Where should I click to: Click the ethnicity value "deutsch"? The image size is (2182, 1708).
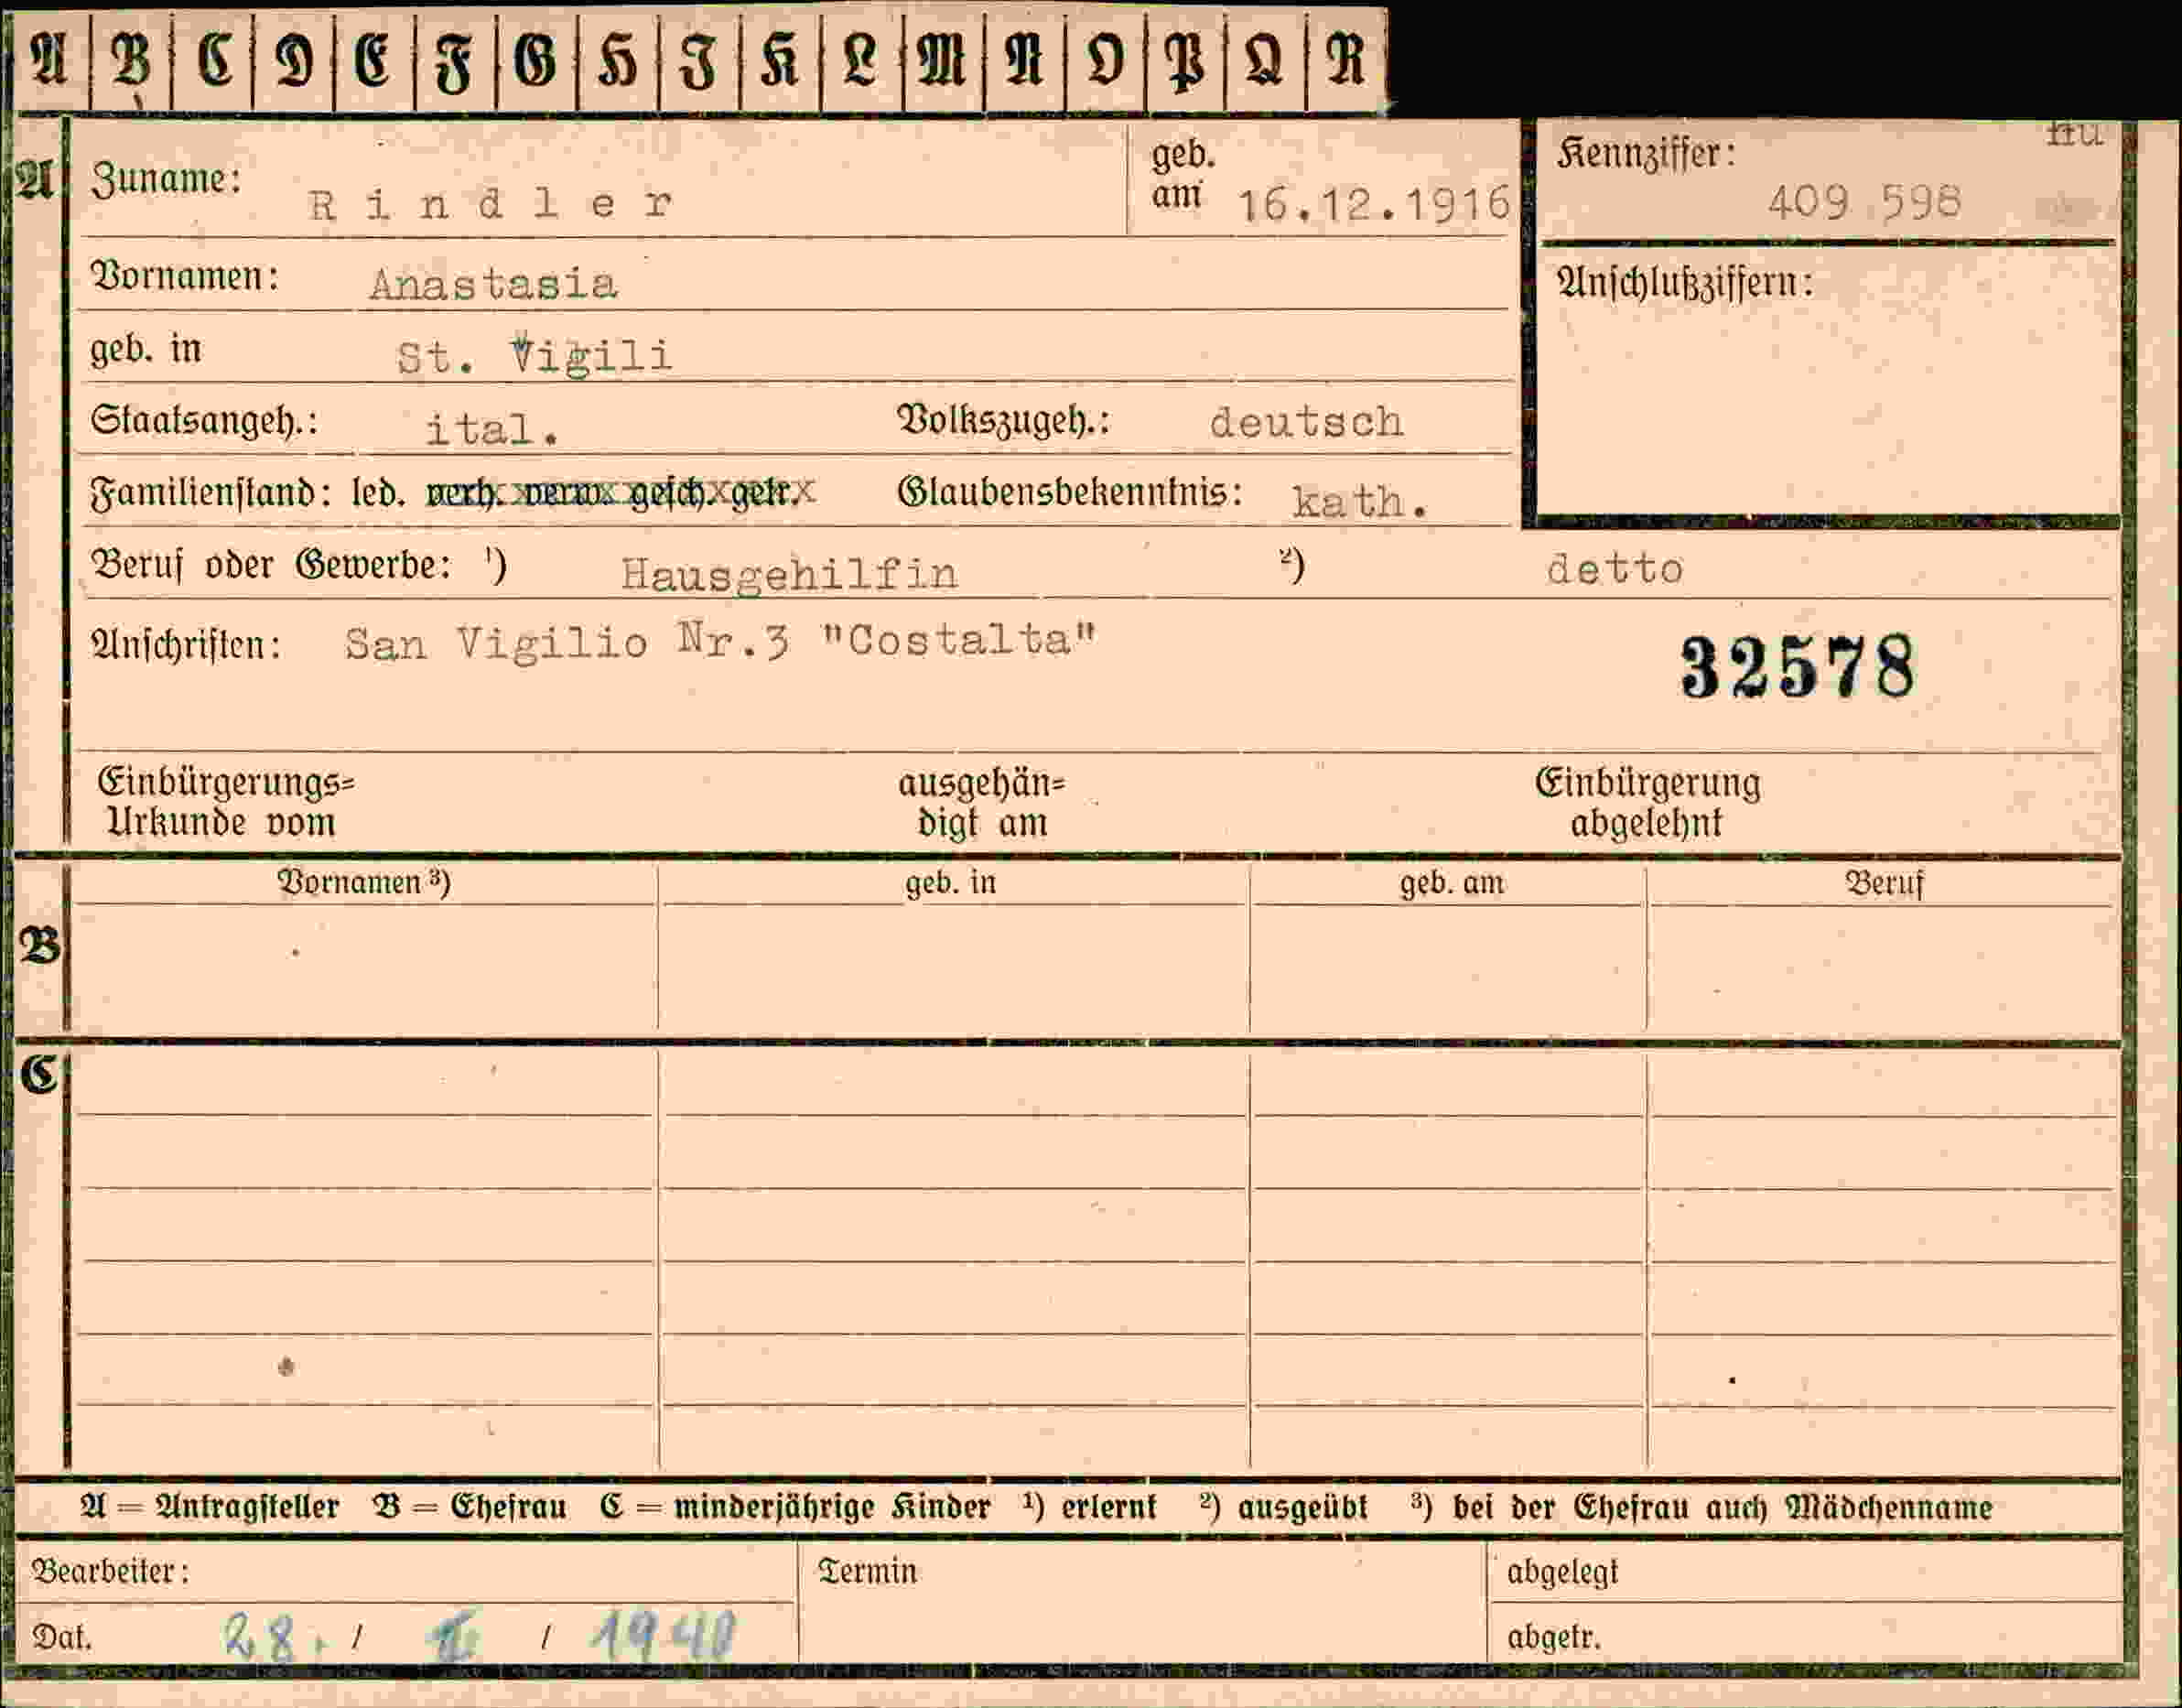coord(1306,422)
